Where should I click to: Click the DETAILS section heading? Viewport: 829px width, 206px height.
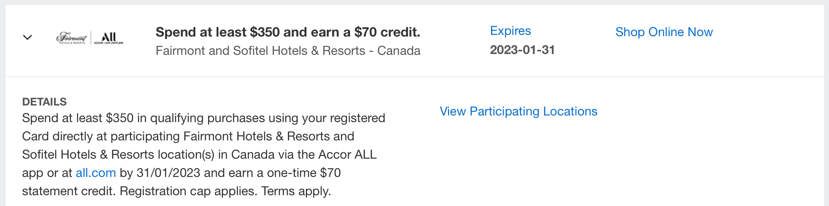[x=45, y=102]
